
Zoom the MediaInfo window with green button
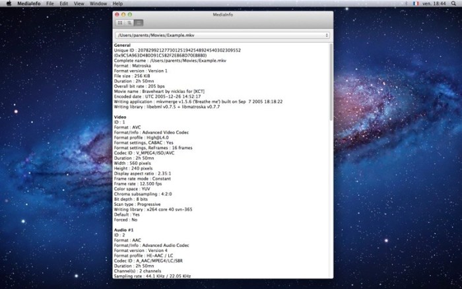pyautogui.click(x=131, y=13)
